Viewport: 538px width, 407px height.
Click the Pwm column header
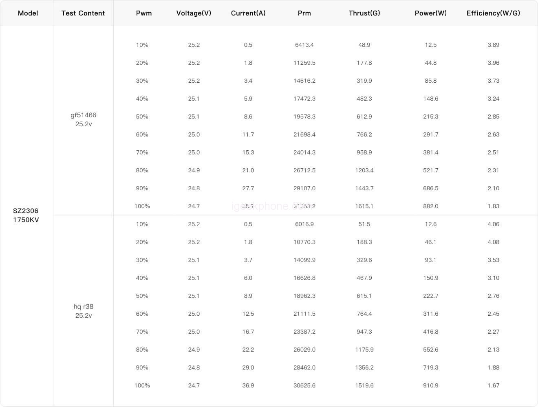(x=144, y=13)
